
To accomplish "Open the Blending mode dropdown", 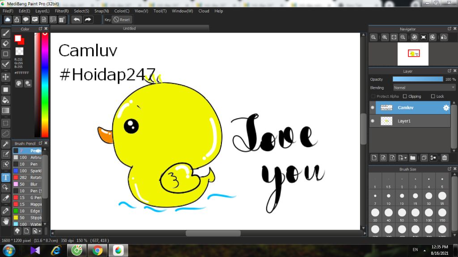I will coord(424,88).
